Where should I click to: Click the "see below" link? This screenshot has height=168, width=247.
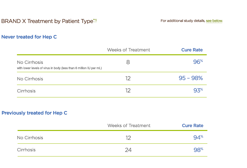coord(214,21)
